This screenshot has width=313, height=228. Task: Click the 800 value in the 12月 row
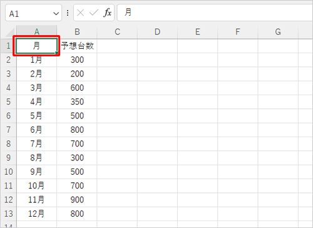tap(77, 214)
